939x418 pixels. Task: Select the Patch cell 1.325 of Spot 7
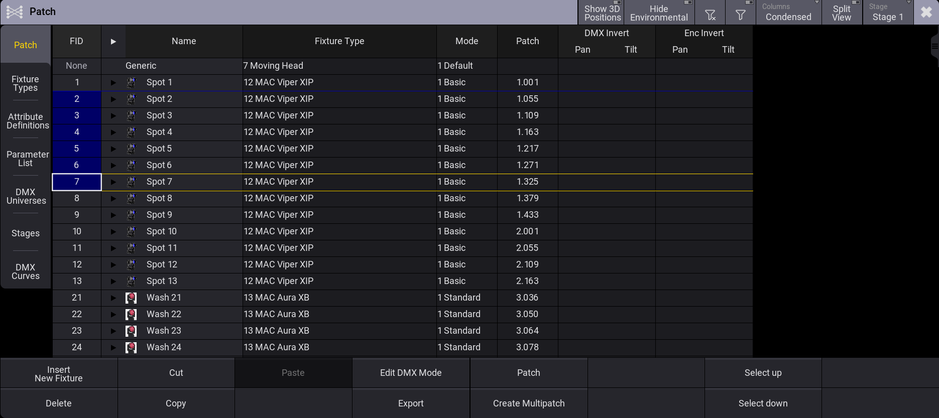528,182
